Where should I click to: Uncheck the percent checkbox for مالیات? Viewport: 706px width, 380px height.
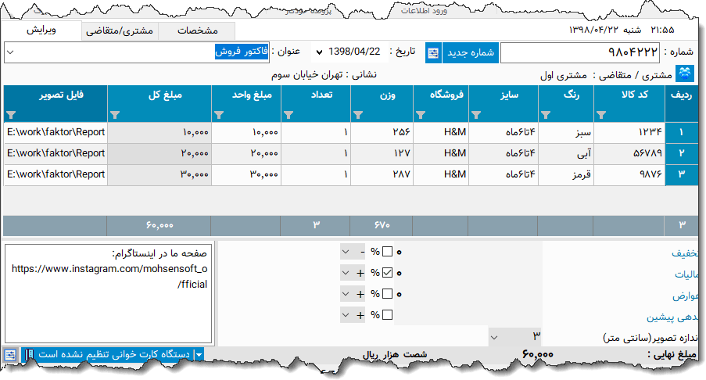tap(387, 273)
